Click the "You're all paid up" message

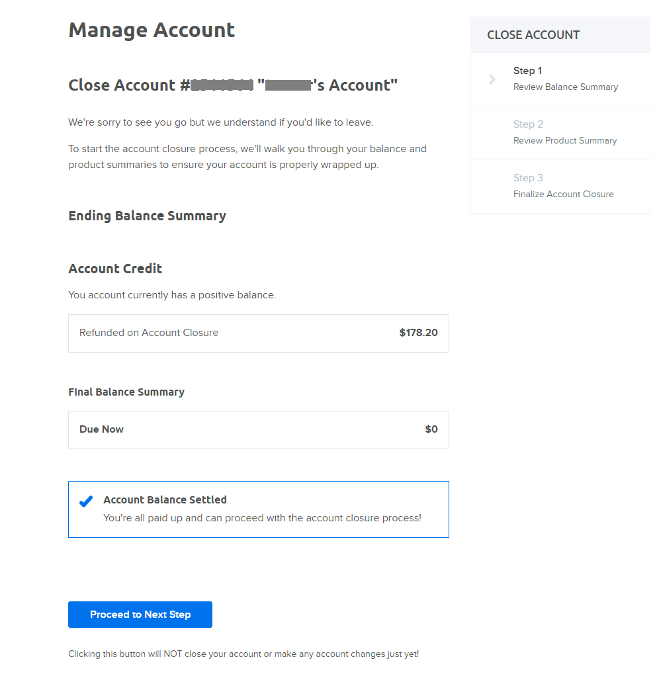(x=262, y=518)
